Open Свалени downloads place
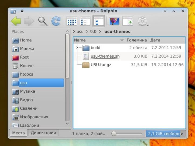 coord(37,108)
